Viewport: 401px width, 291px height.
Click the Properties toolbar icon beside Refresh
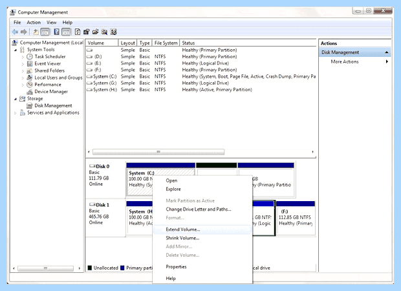87,32
